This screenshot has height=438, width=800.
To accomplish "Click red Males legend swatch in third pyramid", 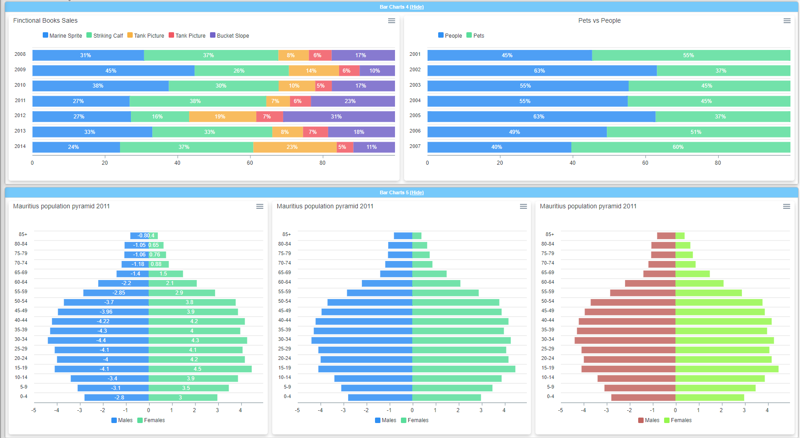I will (641, 420).
